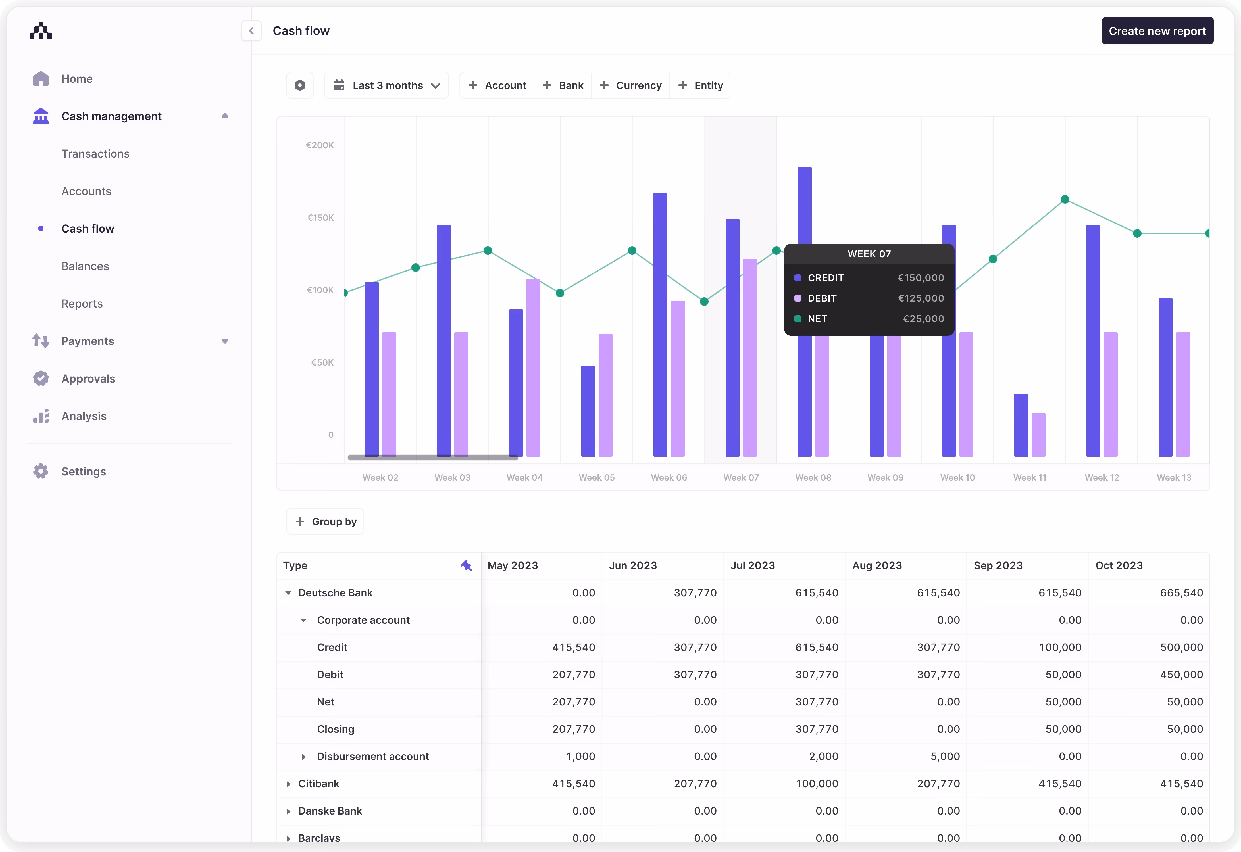Viewport: 1241px width, 852px height.
Task: Expand the Citibank row
Action: point(288,784)
